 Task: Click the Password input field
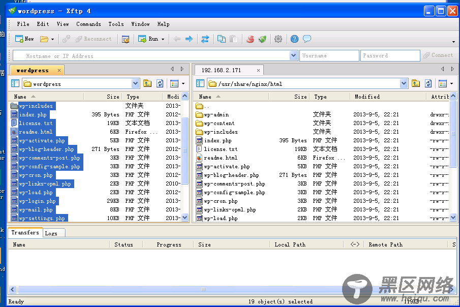pyautogui.click(x=390, y=55)
